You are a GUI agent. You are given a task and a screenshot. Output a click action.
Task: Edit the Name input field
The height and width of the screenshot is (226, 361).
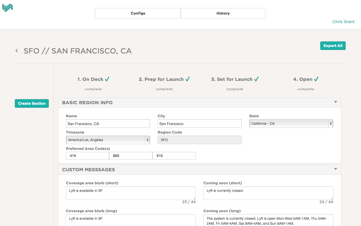pos(108,124)
